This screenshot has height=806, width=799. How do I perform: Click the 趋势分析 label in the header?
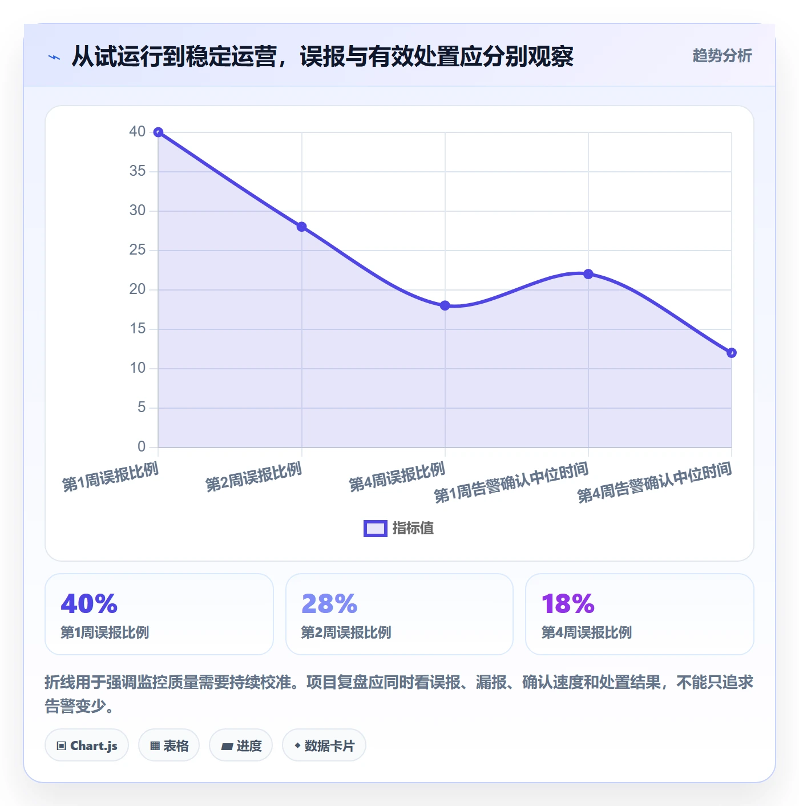coord(722,55)
